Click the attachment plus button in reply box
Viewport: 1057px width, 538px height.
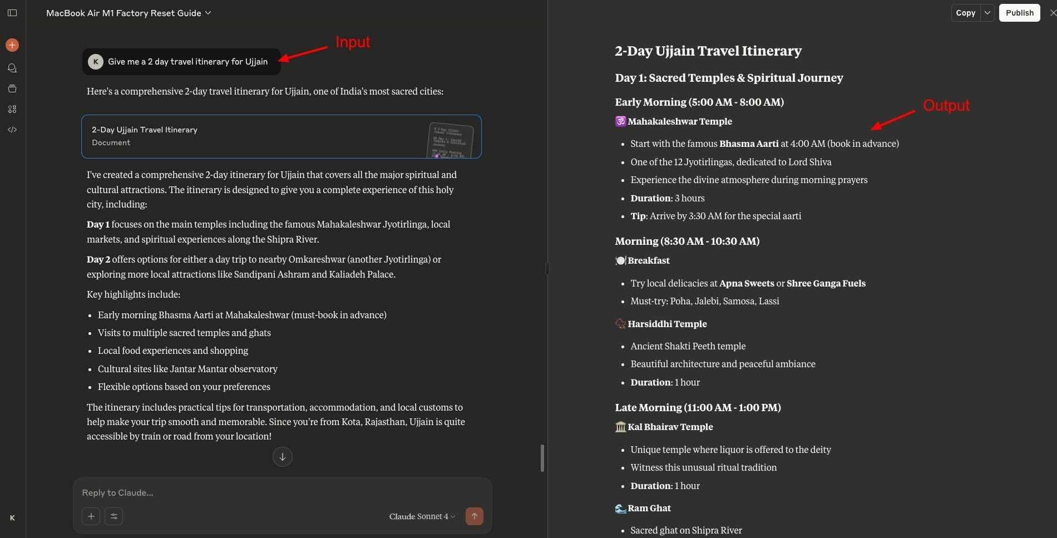[91, 516]
